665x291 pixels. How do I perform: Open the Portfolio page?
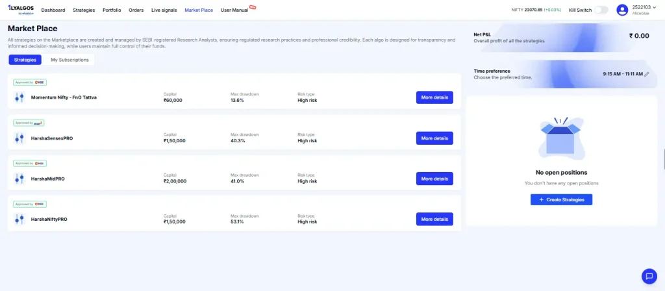112,10
